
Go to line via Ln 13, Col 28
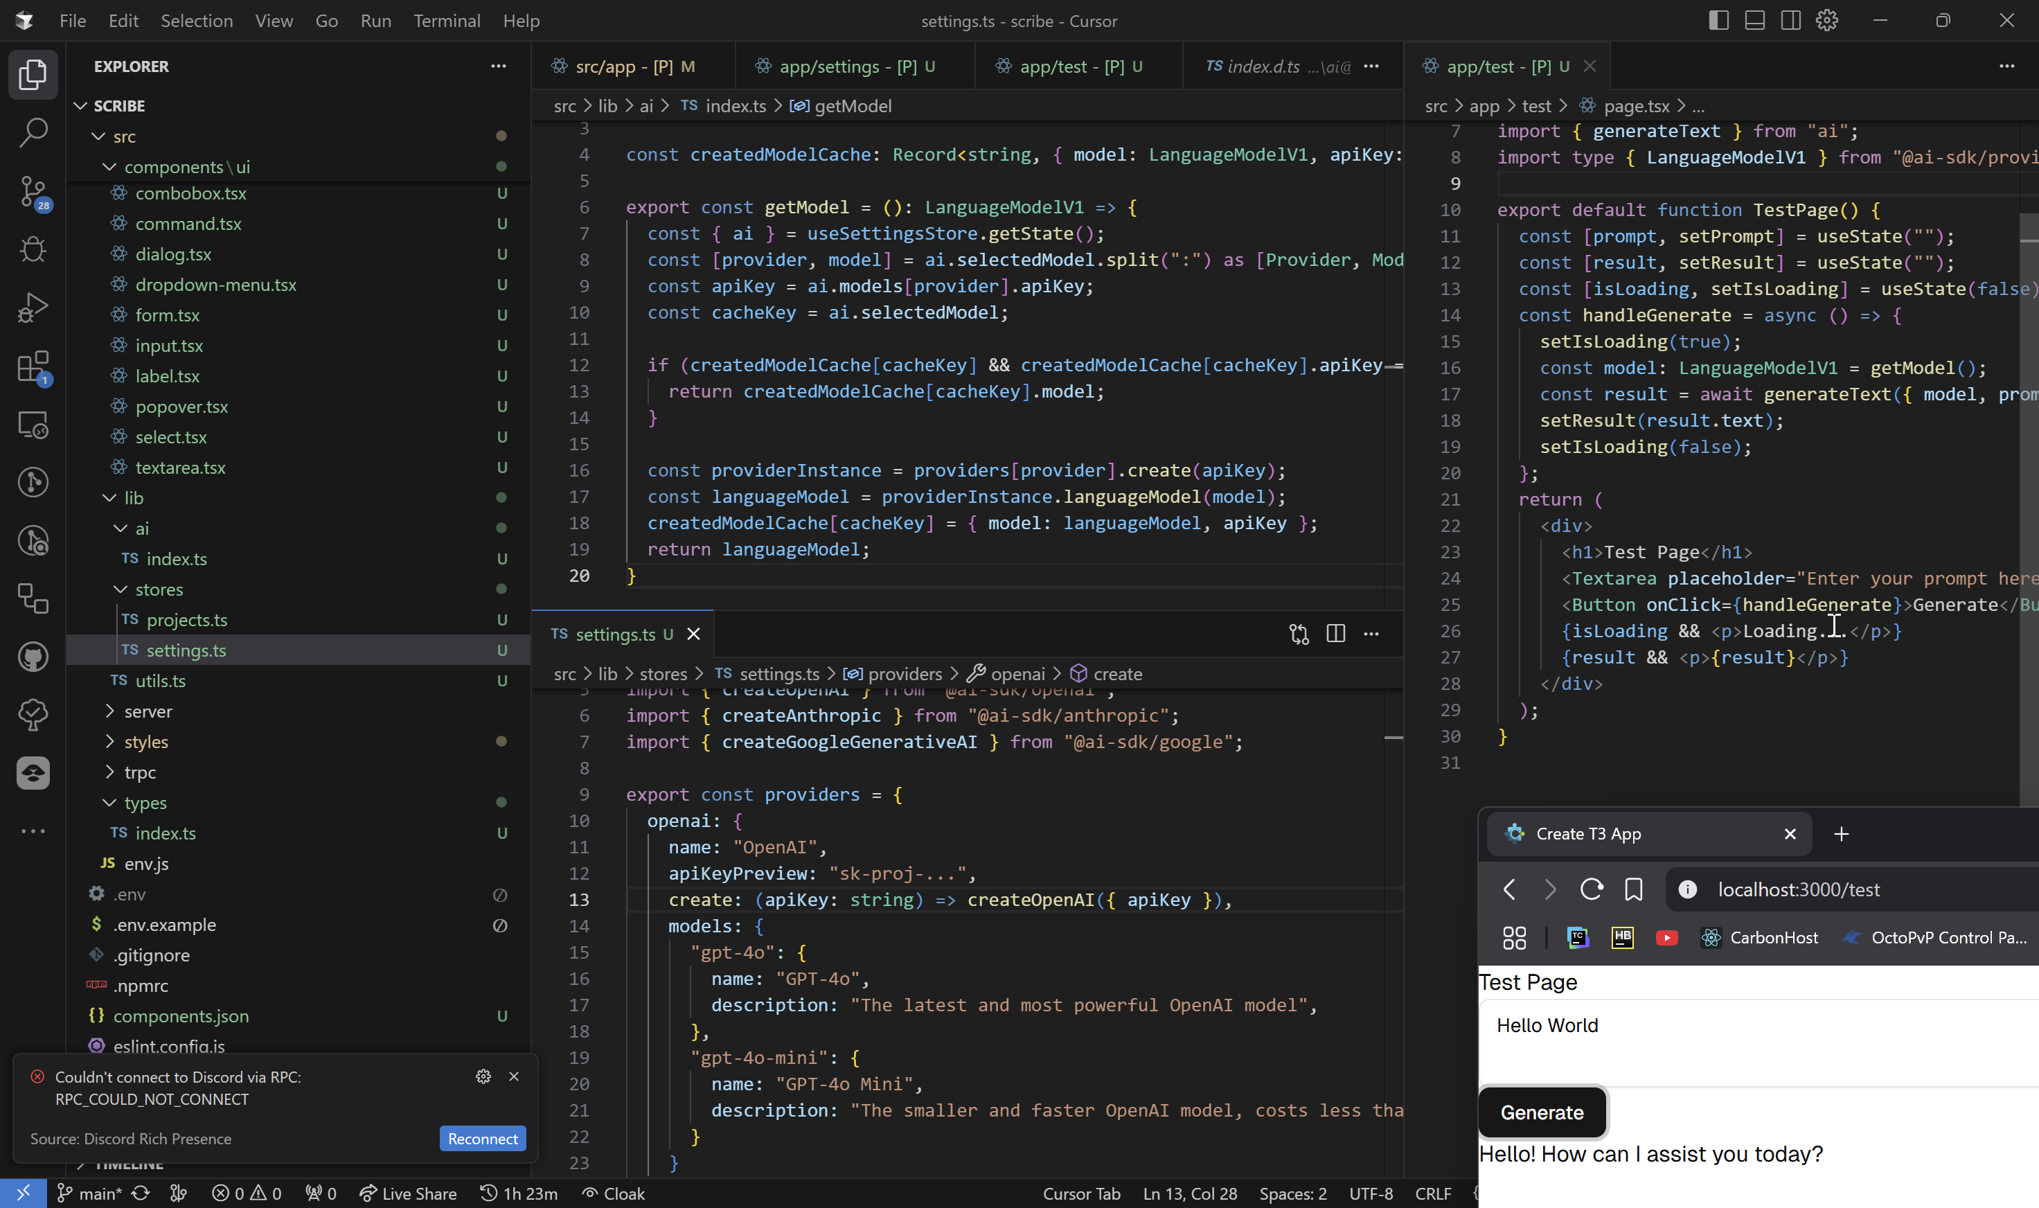pos(1189,1193)
